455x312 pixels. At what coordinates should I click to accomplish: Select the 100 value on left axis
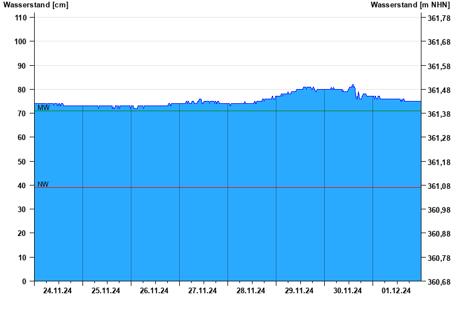tap(20, 41)
